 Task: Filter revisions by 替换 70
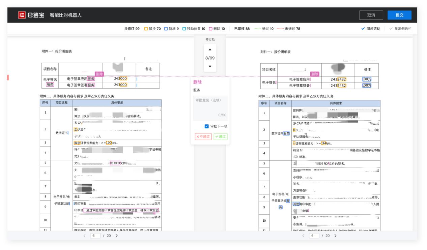(x=152, y=29)
